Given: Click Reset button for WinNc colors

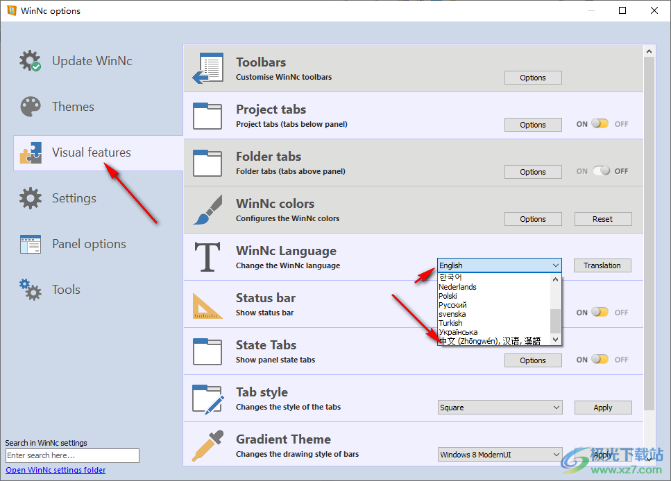Looking at the screenshot, I should click(603, 219).
